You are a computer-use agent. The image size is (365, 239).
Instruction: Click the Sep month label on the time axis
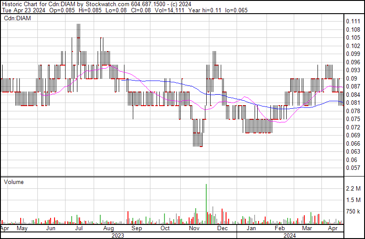click(x=137, y=229)
